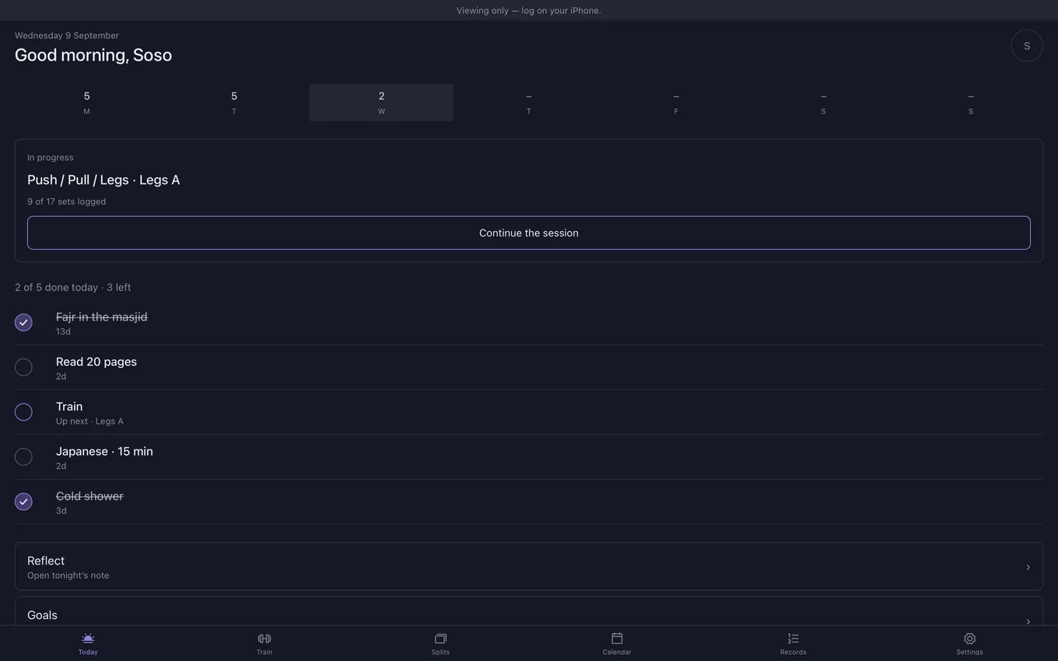Click '2 of 5 done today' summary
The image size is (1058, 661).
[x=56, y=287]
